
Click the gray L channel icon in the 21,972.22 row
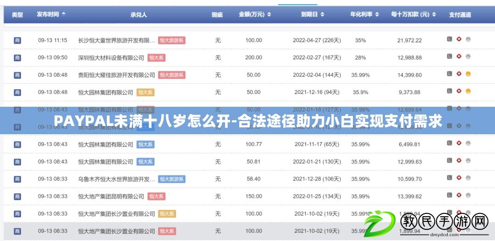450,39
